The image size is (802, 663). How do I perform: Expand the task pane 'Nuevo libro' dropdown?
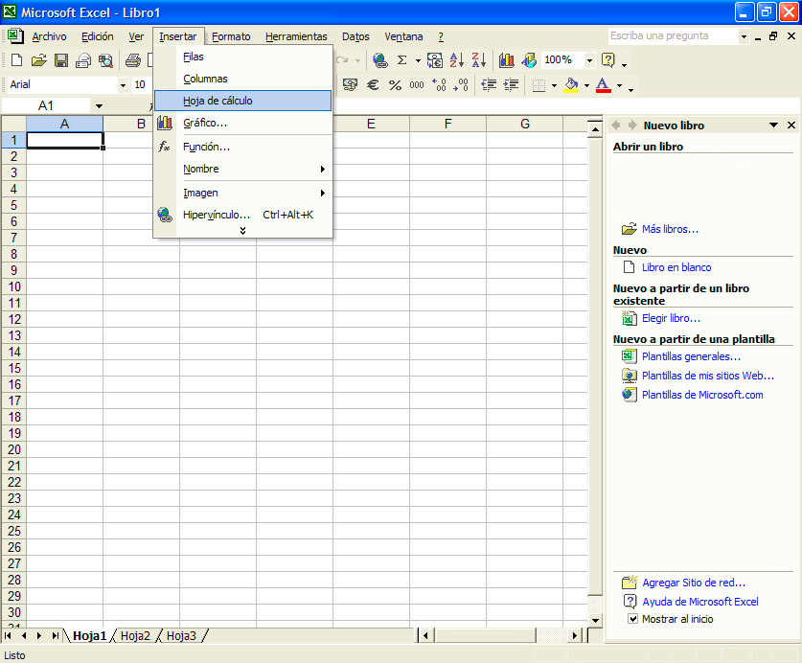pos(774,126)
